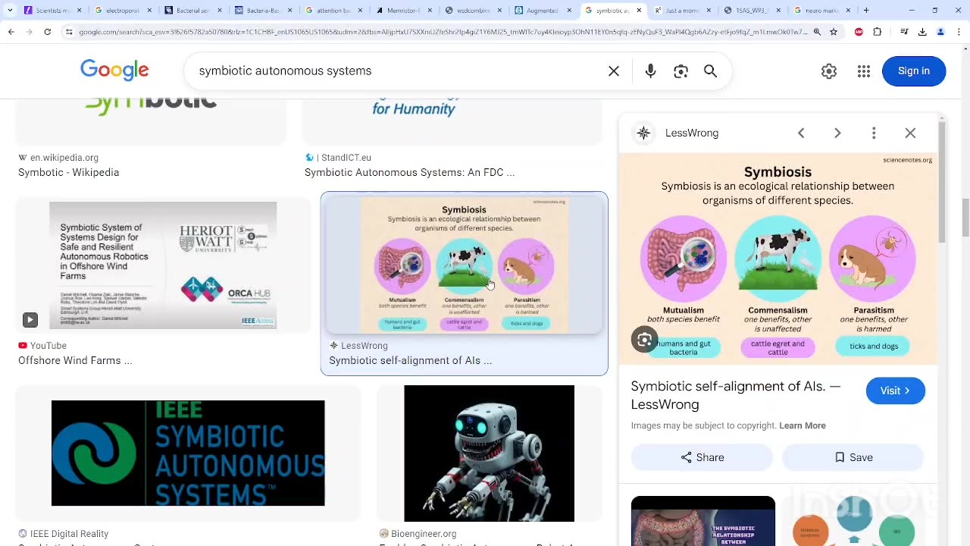Viewport: 970px width, 546px height.
Task: Open Offshore Wind Farms YouTube result
Action: point(75,360)
